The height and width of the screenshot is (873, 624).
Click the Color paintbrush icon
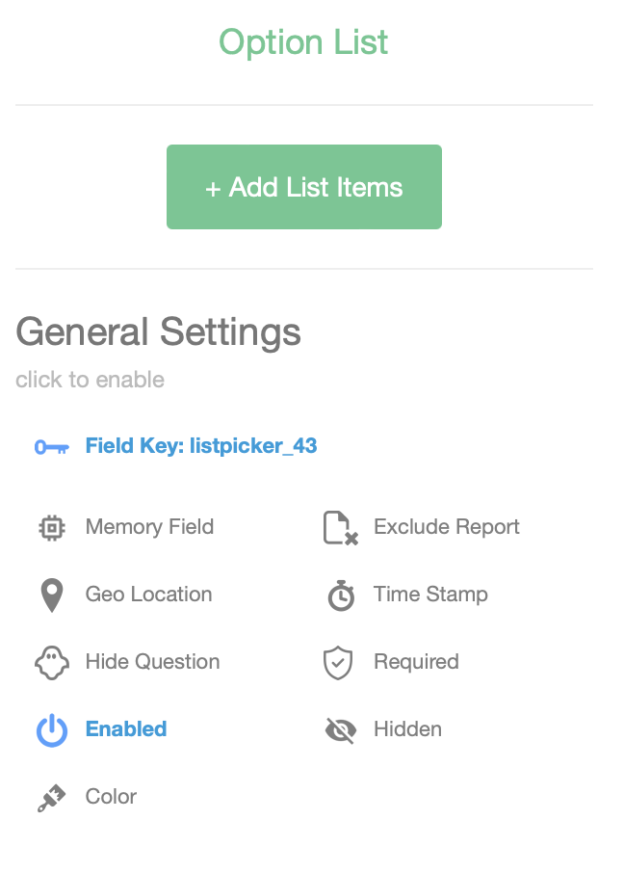(x=51, y=798)
